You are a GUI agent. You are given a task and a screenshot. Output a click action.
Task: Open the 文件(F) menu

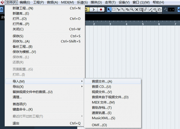tap(11, 2)
